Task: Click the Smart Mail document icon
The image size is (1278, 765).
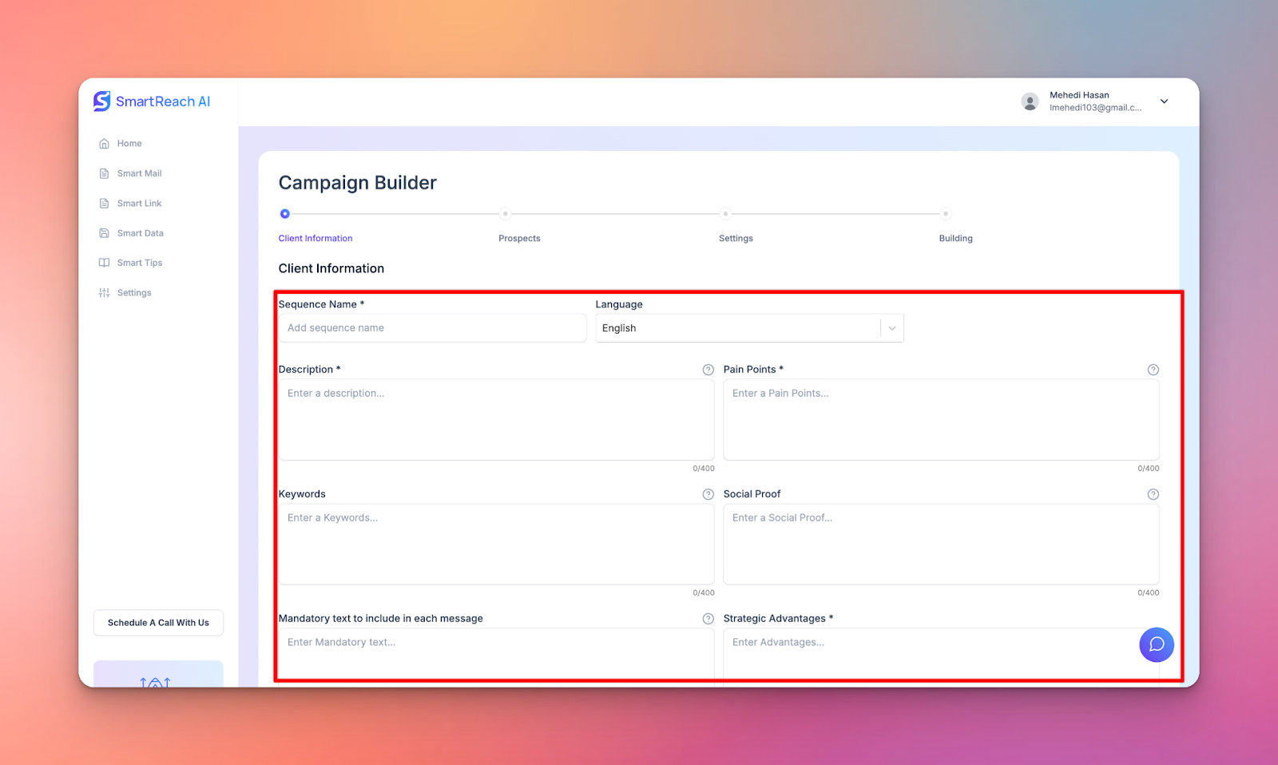Action: point(104,173)
